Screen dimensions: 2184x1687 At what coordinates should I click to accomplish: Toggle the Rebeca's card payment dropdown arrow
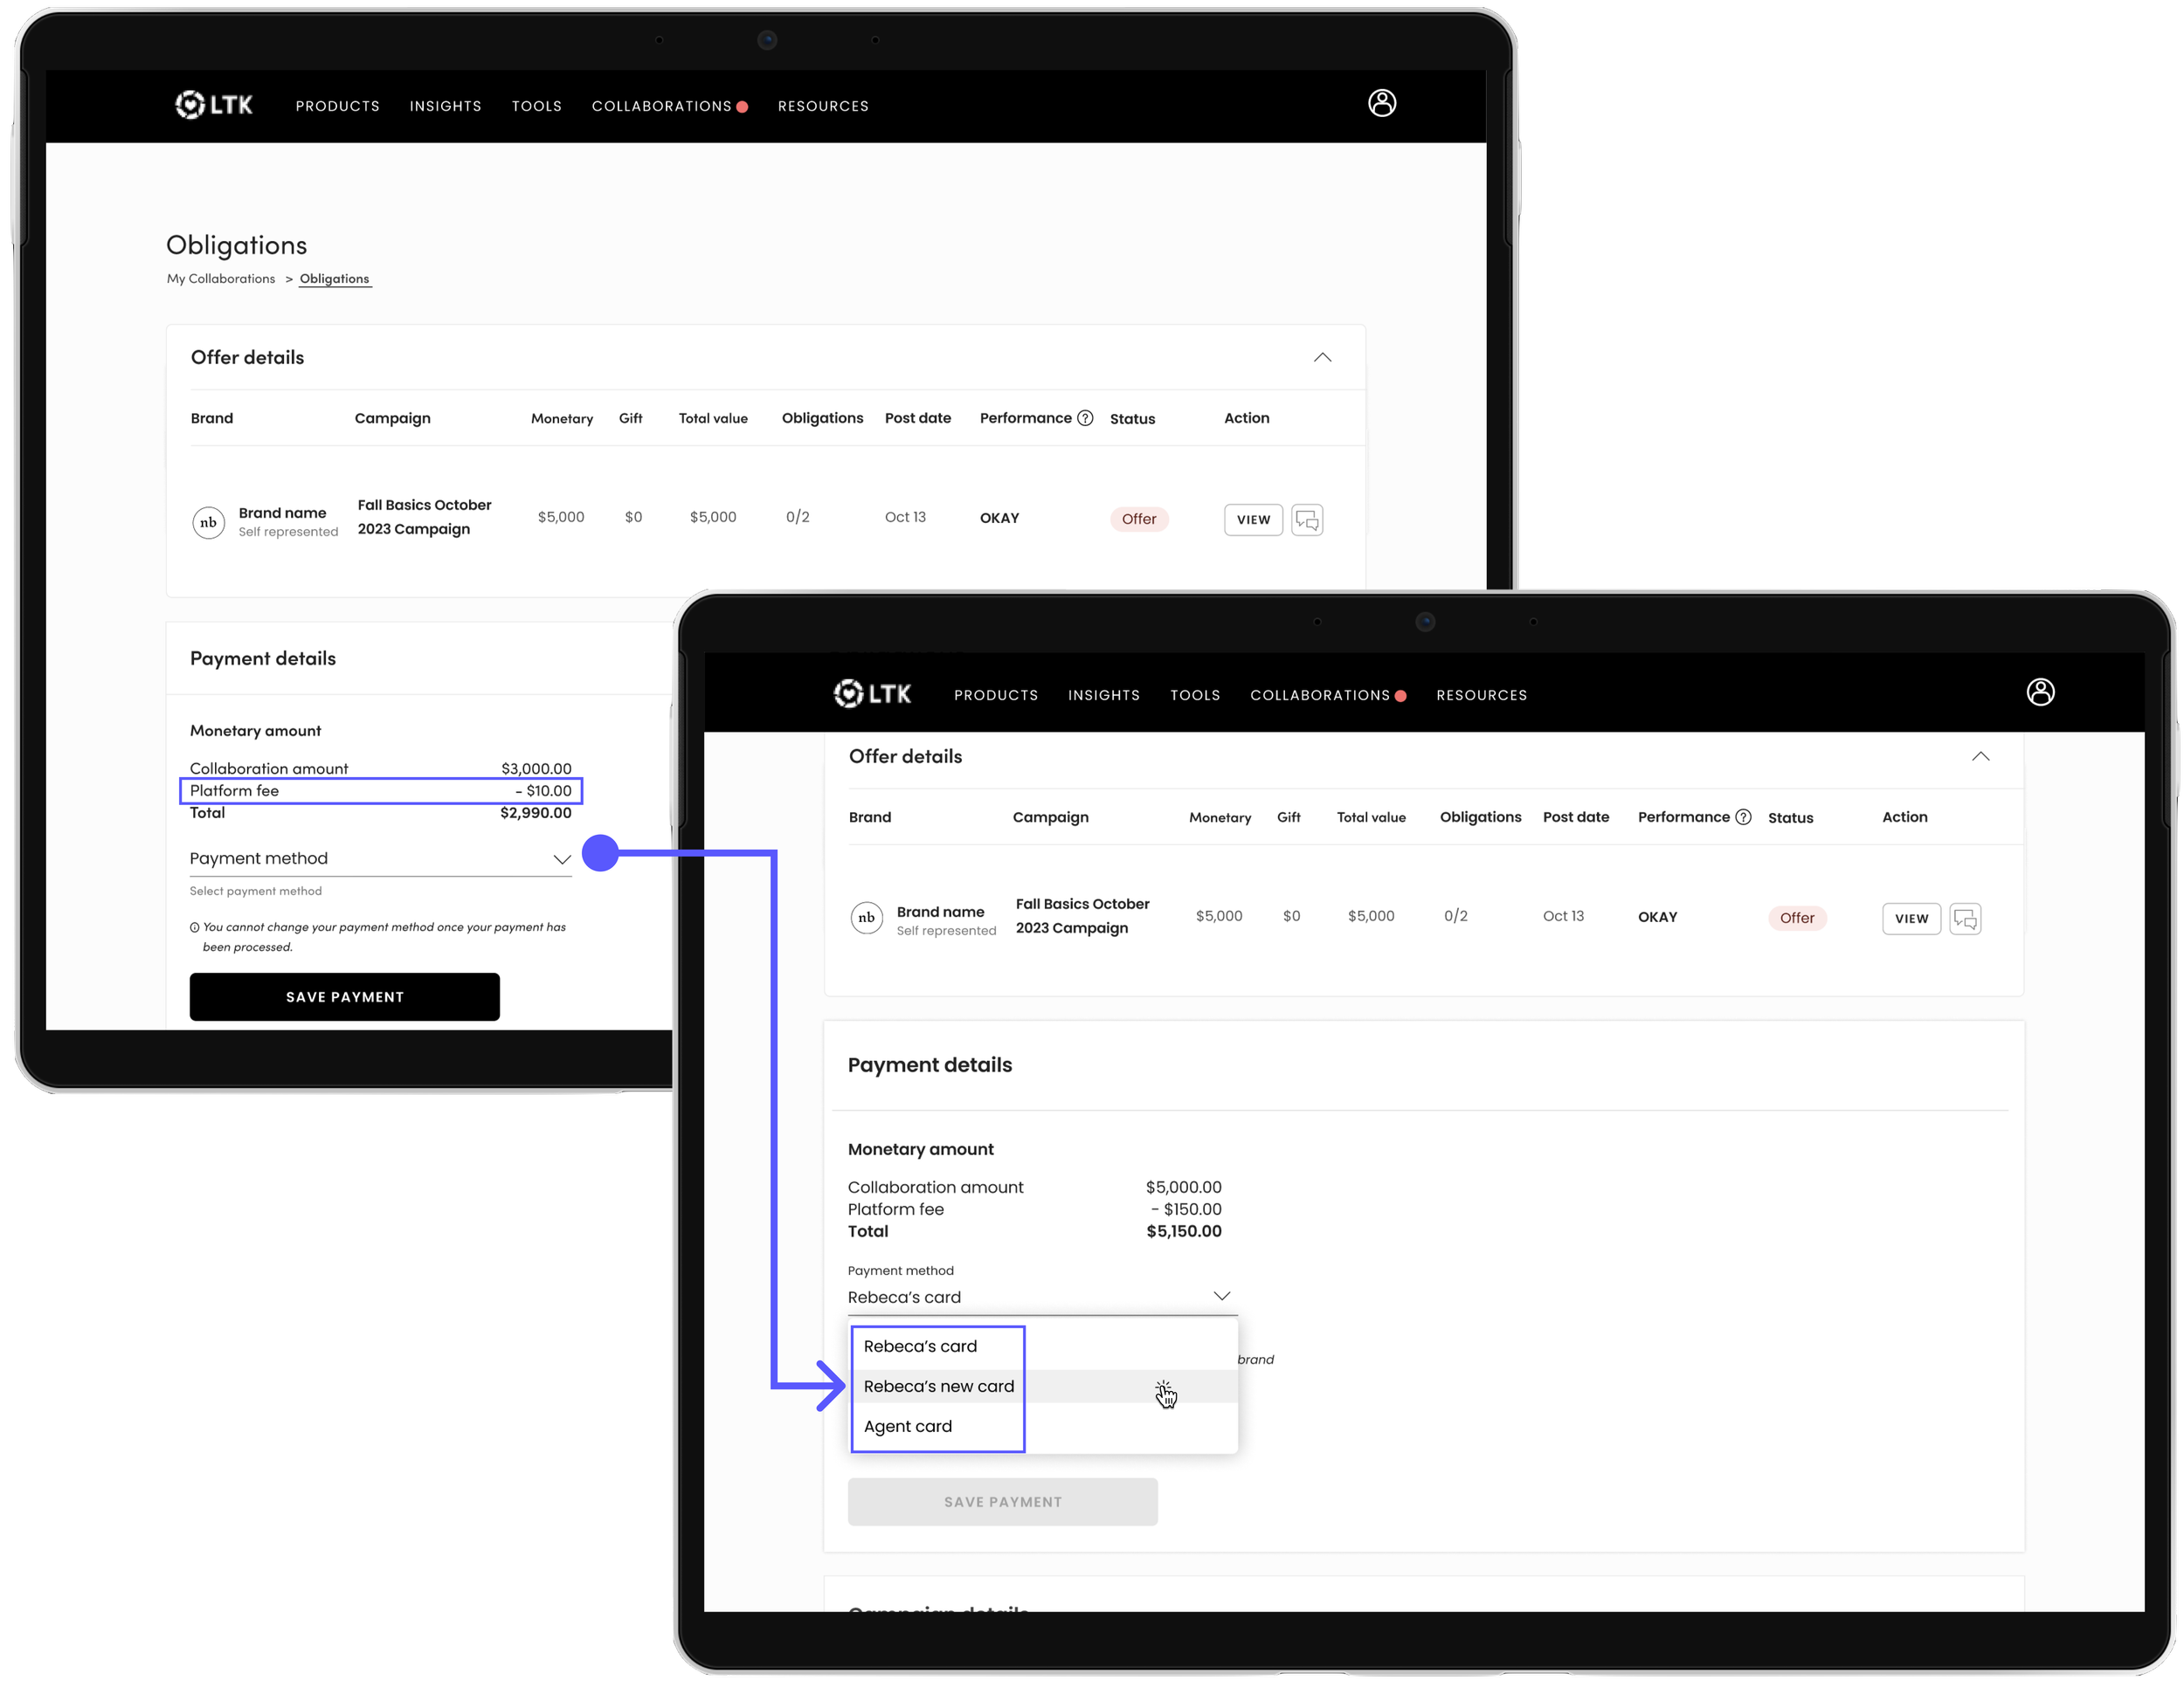click(x=1221, y=1296)
